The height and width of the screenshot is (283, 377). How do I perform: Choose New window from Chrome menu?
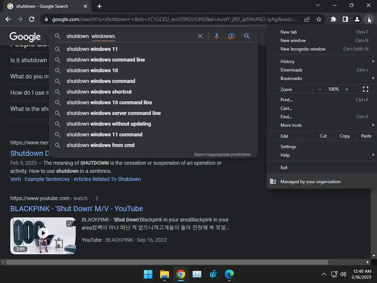click(322, 41)
